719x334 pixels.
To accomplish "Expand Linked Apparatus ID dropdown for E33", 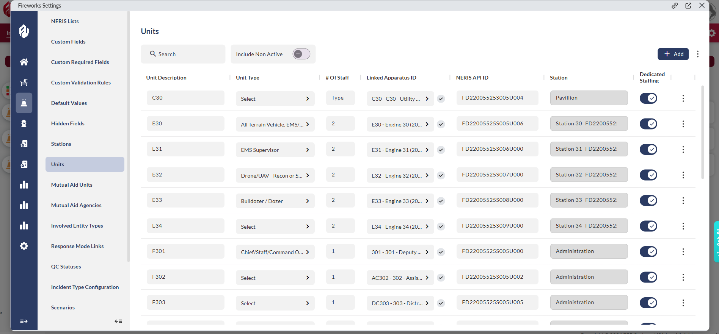I will (x=400, y=201).
